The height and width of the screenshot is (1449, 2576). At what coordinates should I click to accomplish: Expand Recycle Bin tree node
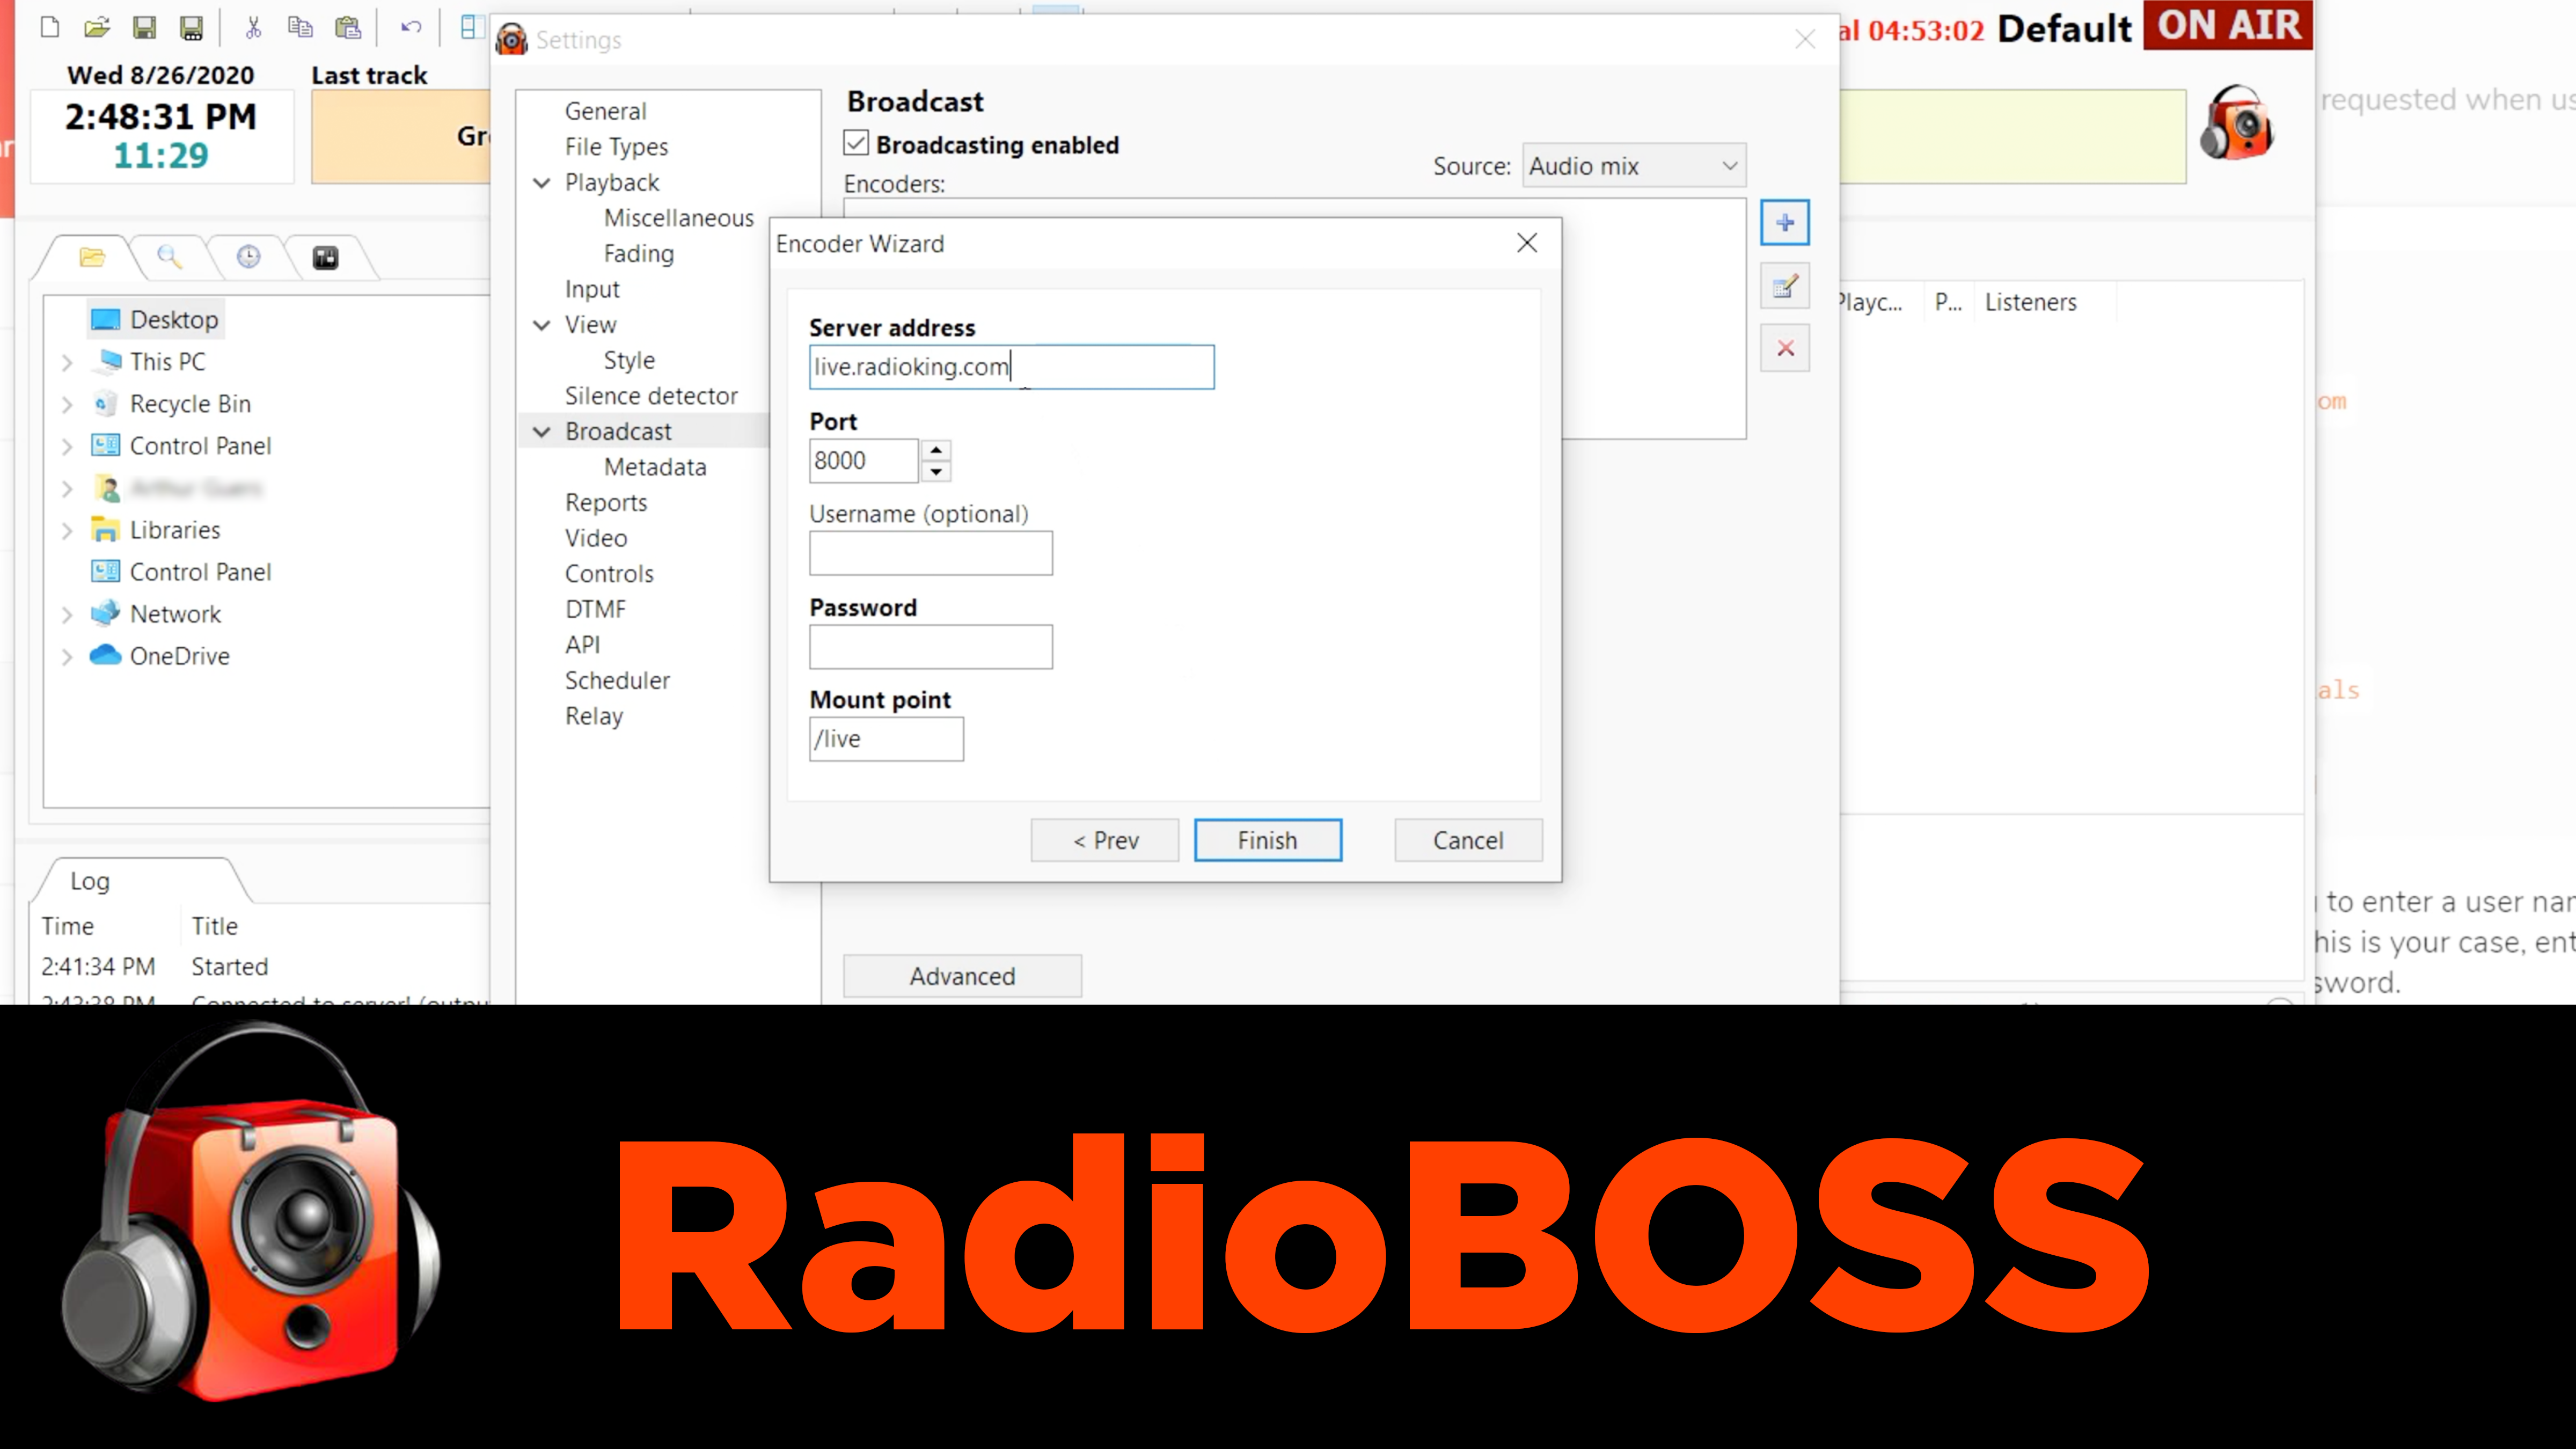(67, 404)
